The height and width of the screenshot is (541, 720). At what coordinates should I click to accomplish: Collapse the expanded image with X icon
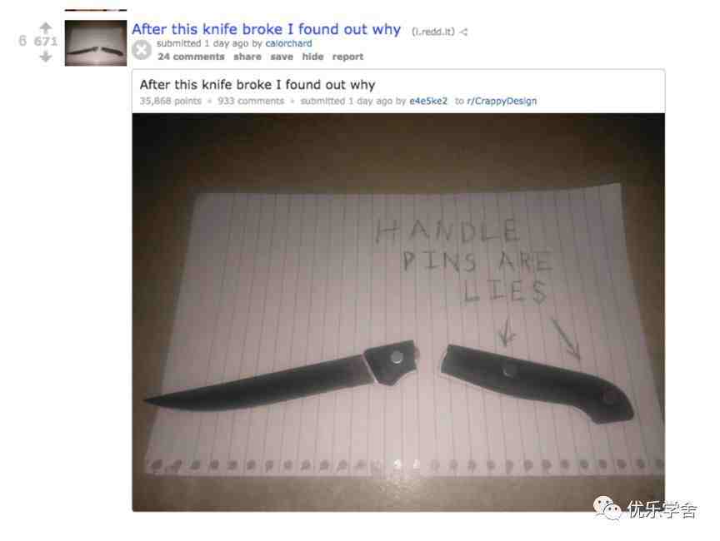click(142, 49)
